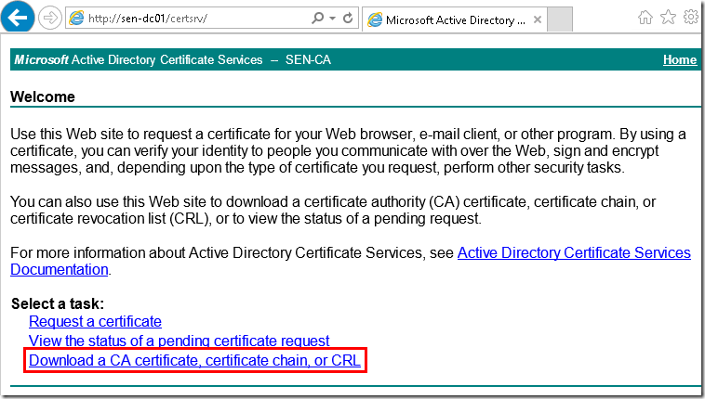Screen dimensions: 705x399
Task: Click the 'Select a task:' label
Action: tap(58, 303)
